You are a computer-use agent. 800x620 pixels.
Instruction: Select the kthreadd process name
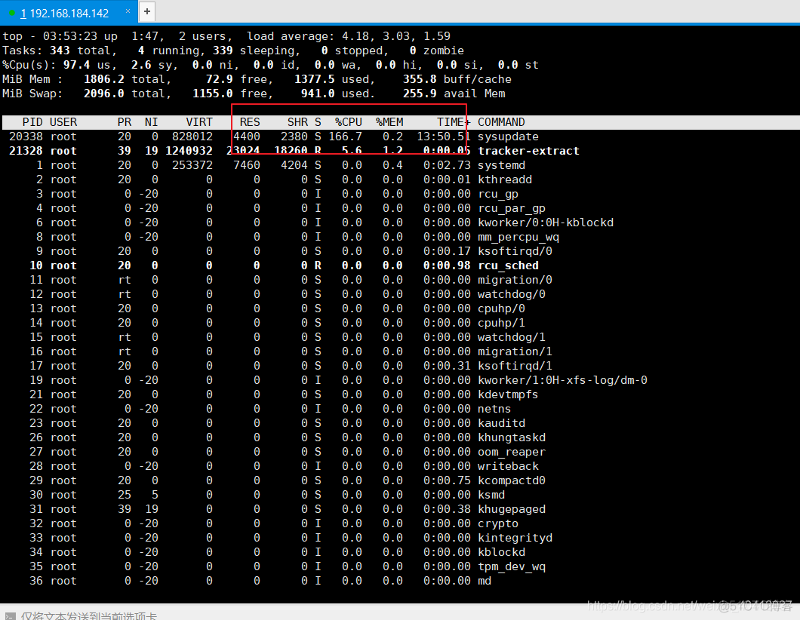[x=505, y=180]
